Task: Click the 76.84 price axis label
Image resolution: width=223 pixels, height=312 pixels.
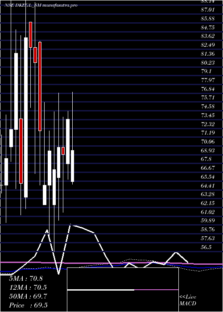Action: point(208,89)
